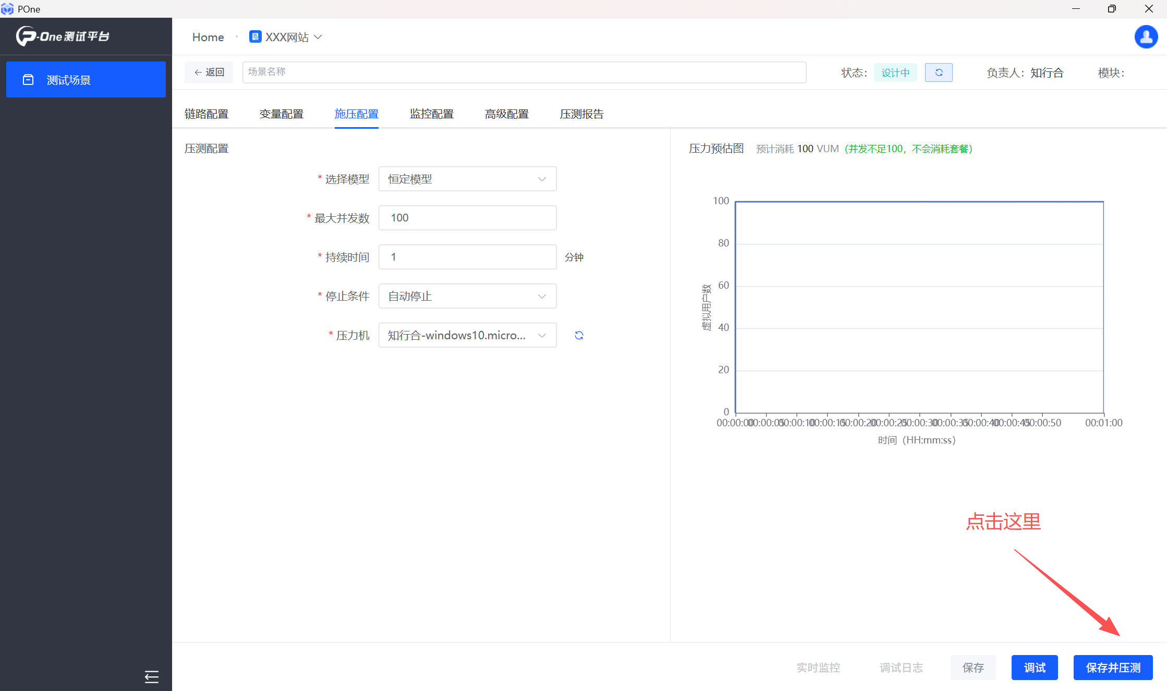Image resolution: width=1167 pixels, height=691 pixels.
Task: Click the 调试 button
Action: pyautogui.click(x=1034, y=668)
